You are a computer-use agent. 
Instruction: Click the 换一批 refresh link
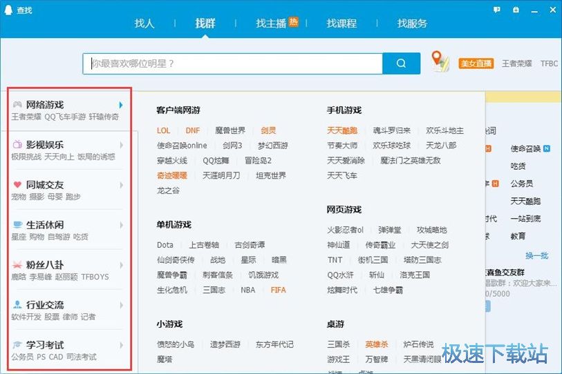pos(537,255)
